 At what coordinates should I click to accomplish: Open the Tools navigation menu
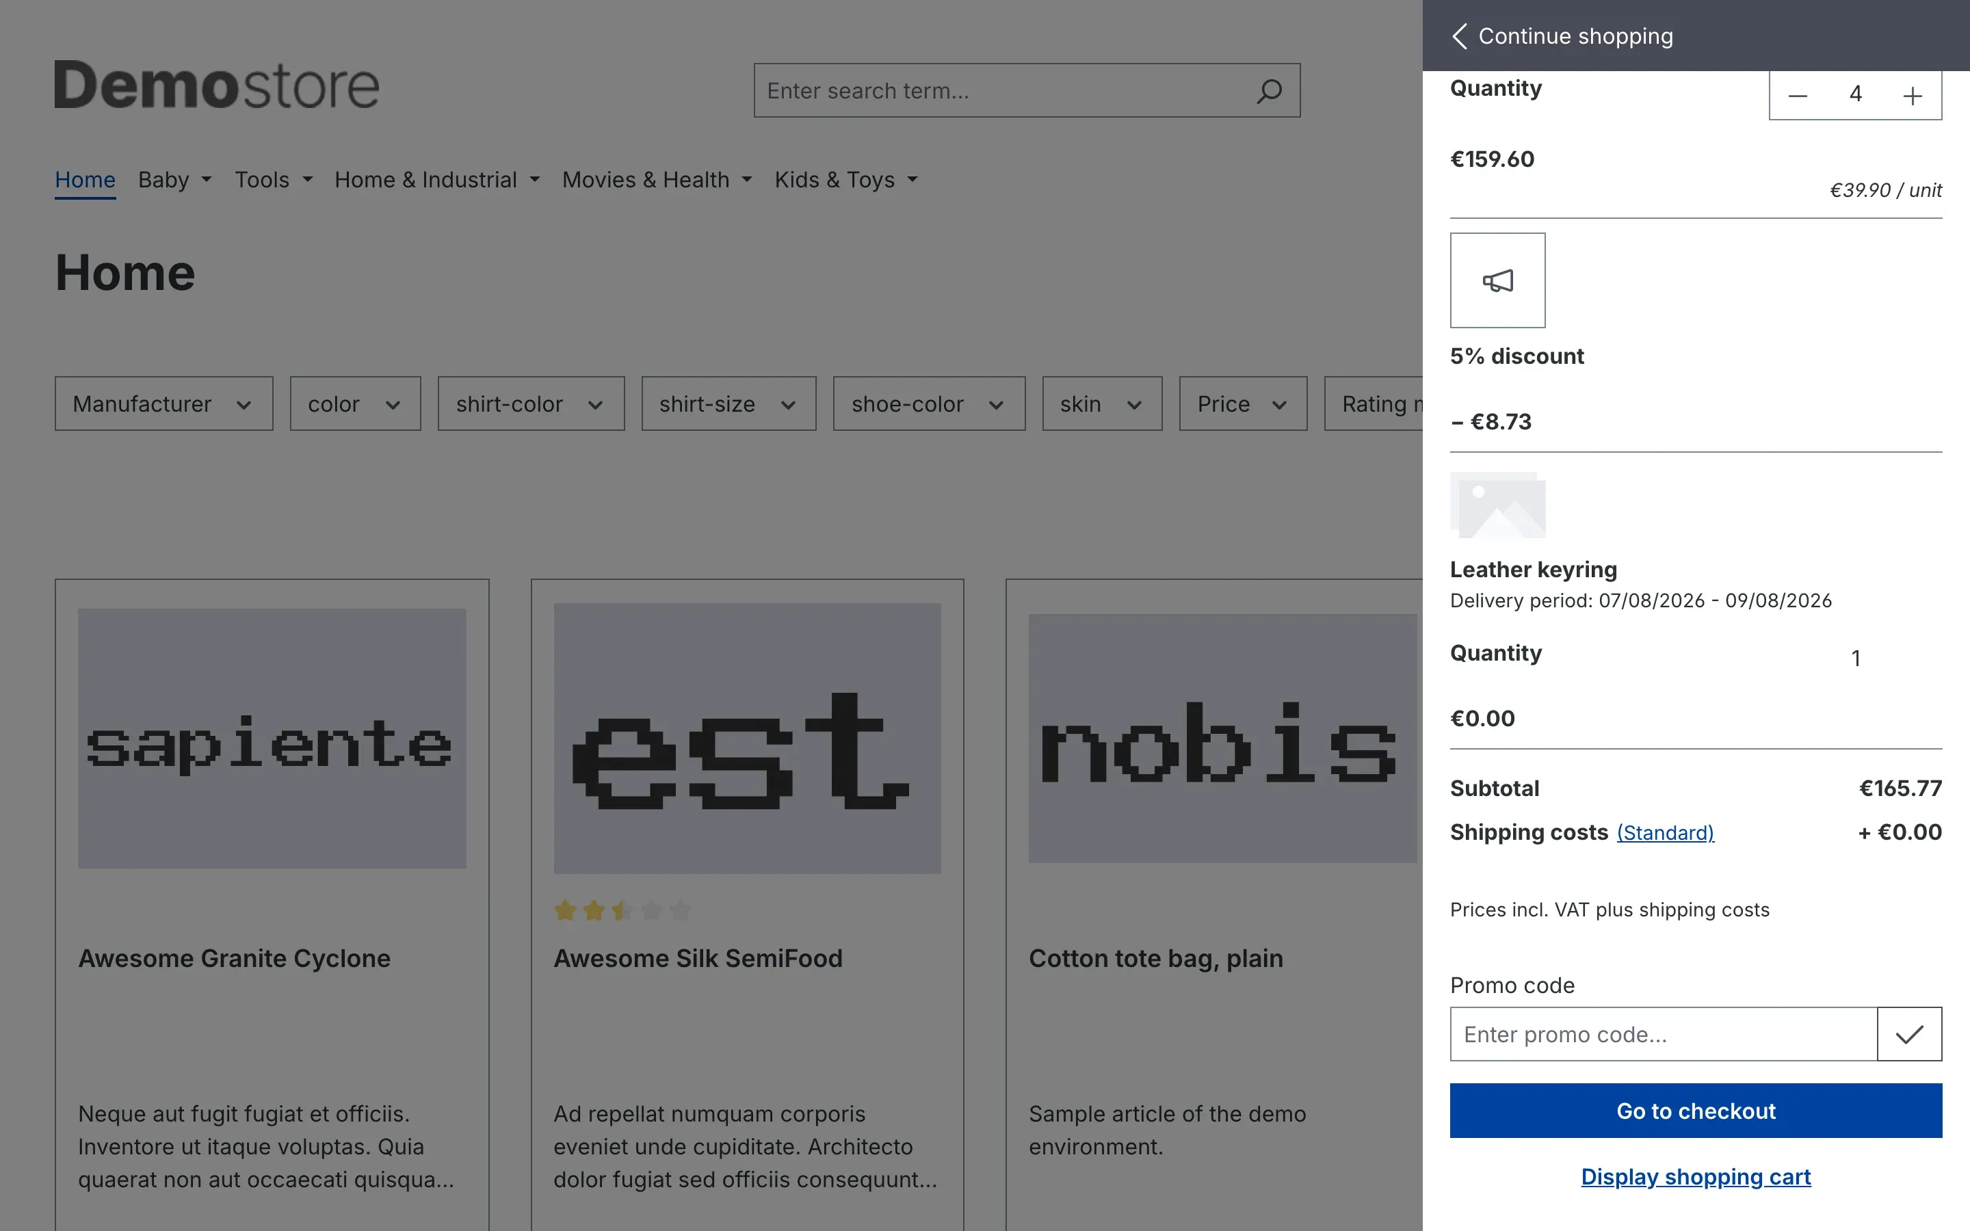coord(274,180)
